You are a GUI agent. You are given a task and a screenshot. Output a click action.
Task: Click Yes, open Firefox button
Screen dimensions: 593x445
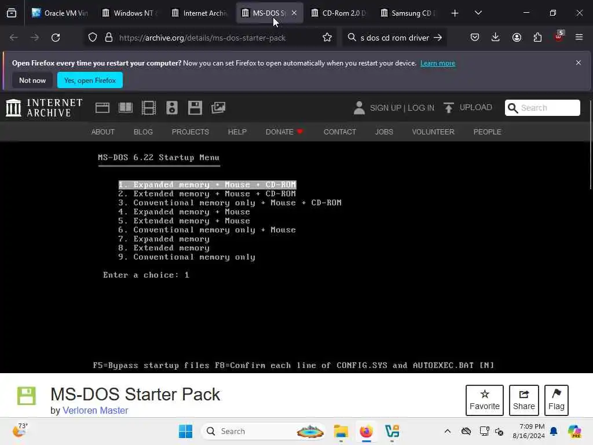pos(90,80)
